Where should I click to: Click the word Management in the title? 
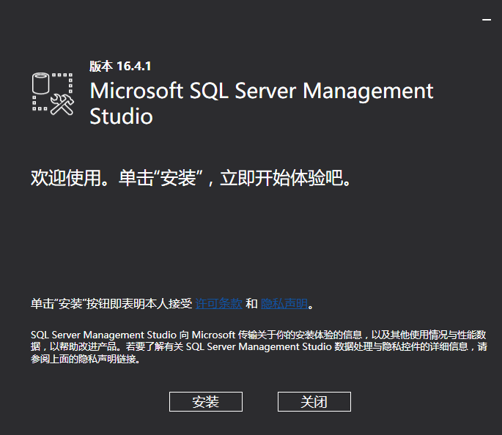(368, 92)
